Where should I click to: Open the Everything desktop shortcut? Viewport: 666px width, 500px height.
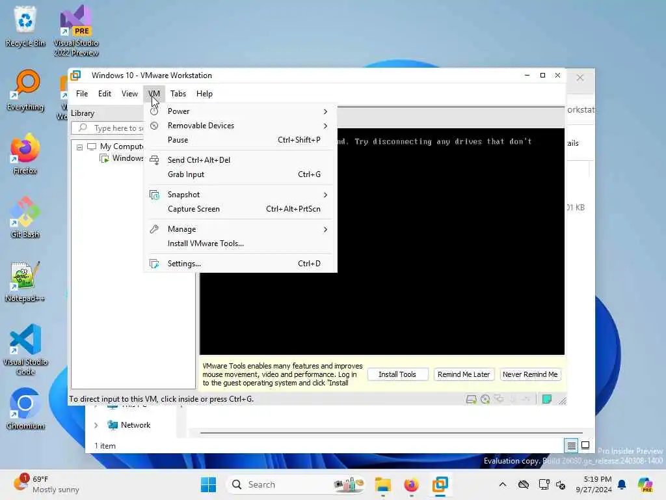(25, 90)
